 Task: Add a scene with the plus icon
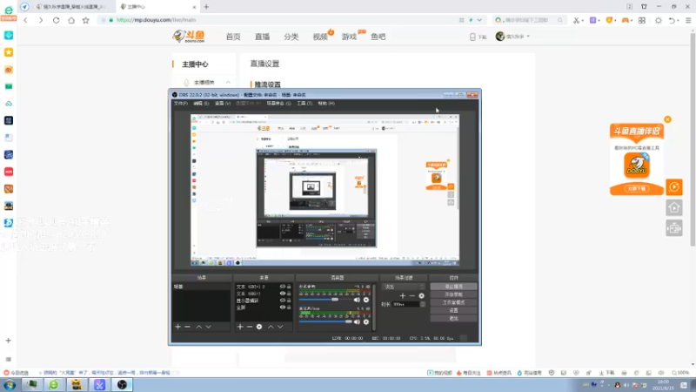point(178,327)
